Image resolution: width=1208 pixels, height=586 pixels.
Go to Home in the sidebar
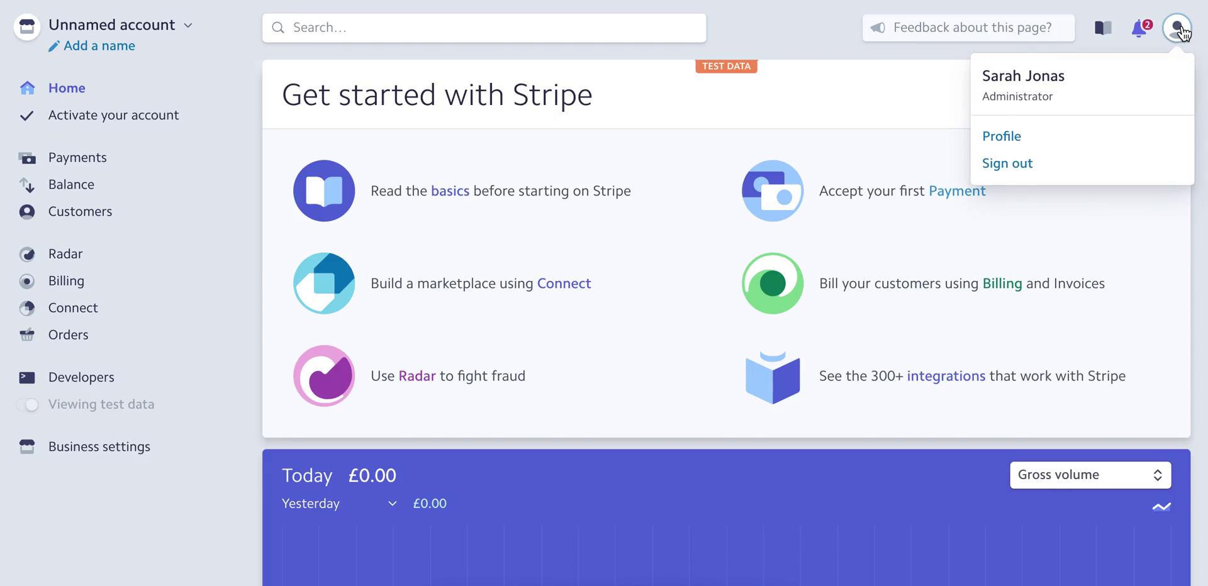pos(67,88)
